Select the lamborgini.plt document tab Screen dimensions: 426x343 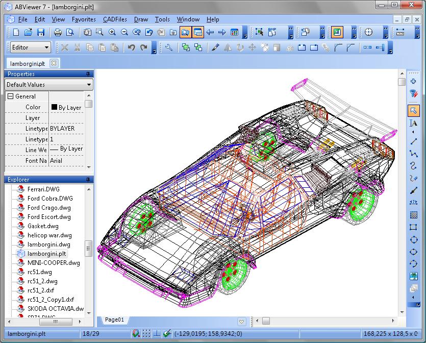pos(28,64)
